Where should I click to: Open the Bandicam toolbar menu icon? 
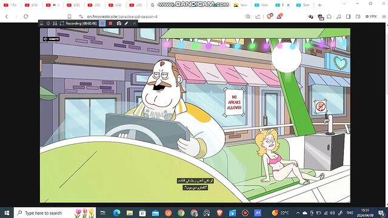(x=42, y=23)
